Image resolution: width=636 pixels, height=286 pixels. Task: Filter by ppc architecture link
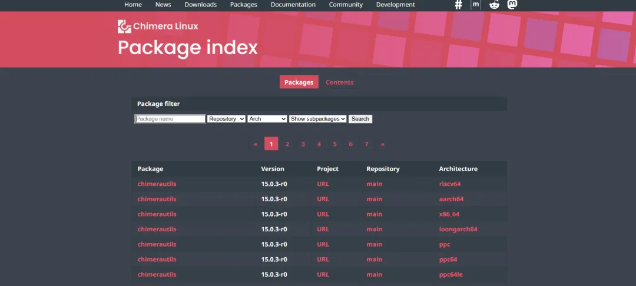tap(445, 244)
